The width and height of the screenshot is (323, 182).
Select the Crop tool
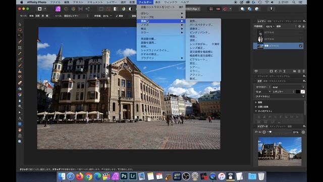(x=20, y=48)
